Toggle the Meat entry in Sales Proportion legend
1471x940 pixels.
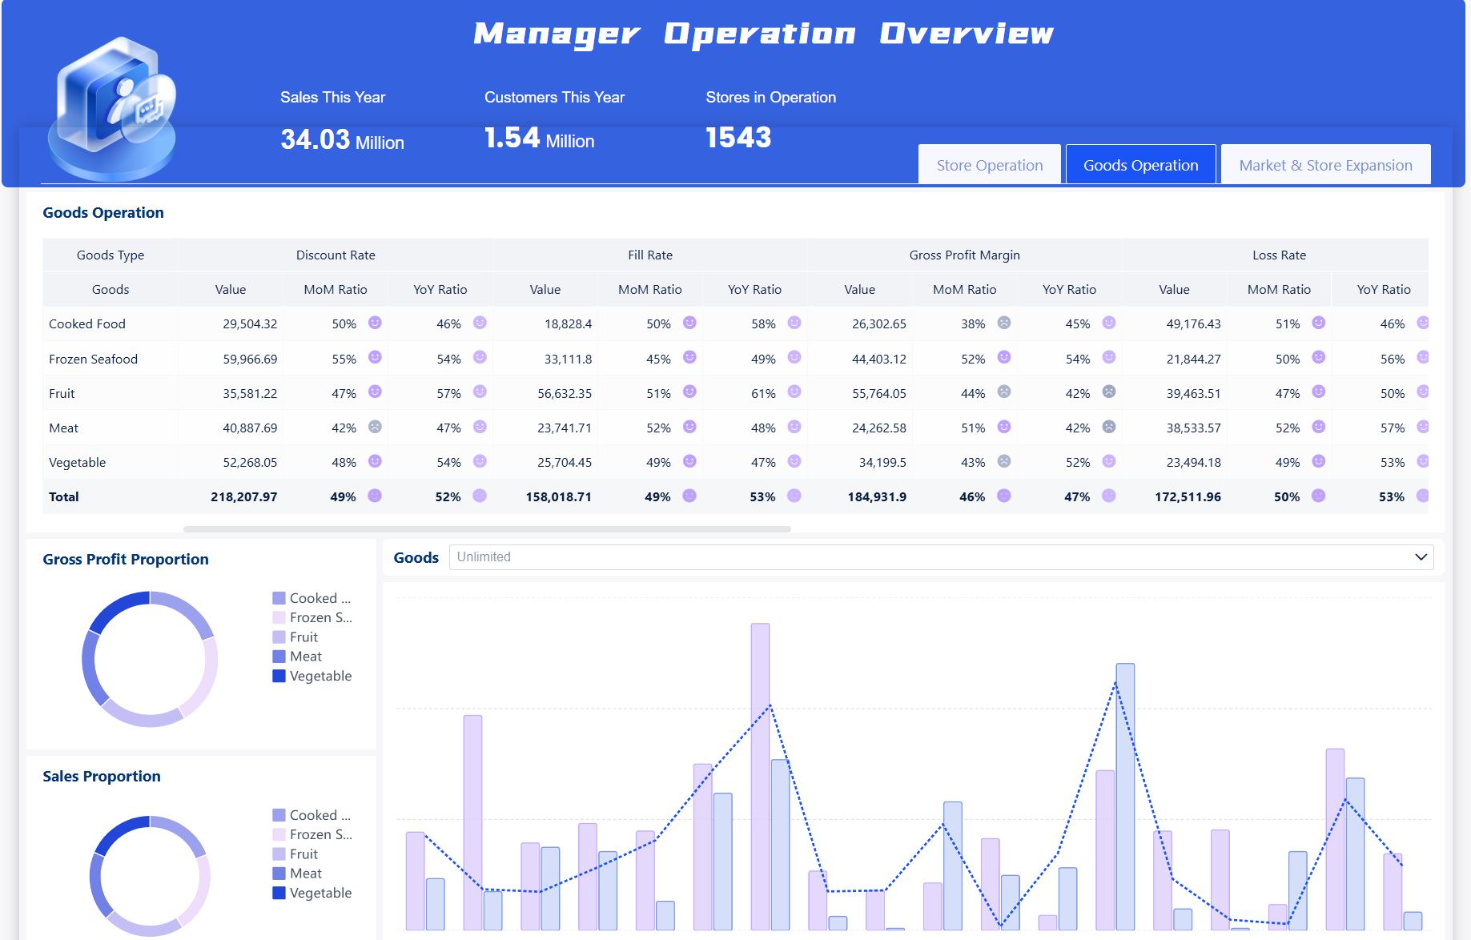point(304,873)
